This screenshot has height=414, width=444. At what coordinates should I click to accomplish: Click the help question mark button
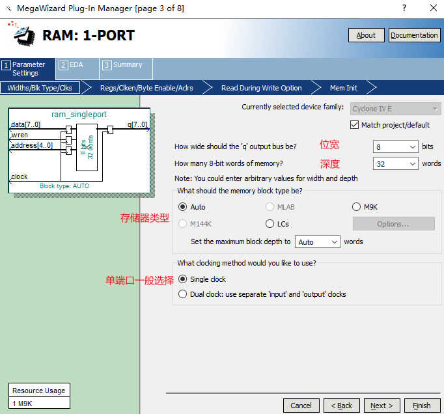point(404,8)
